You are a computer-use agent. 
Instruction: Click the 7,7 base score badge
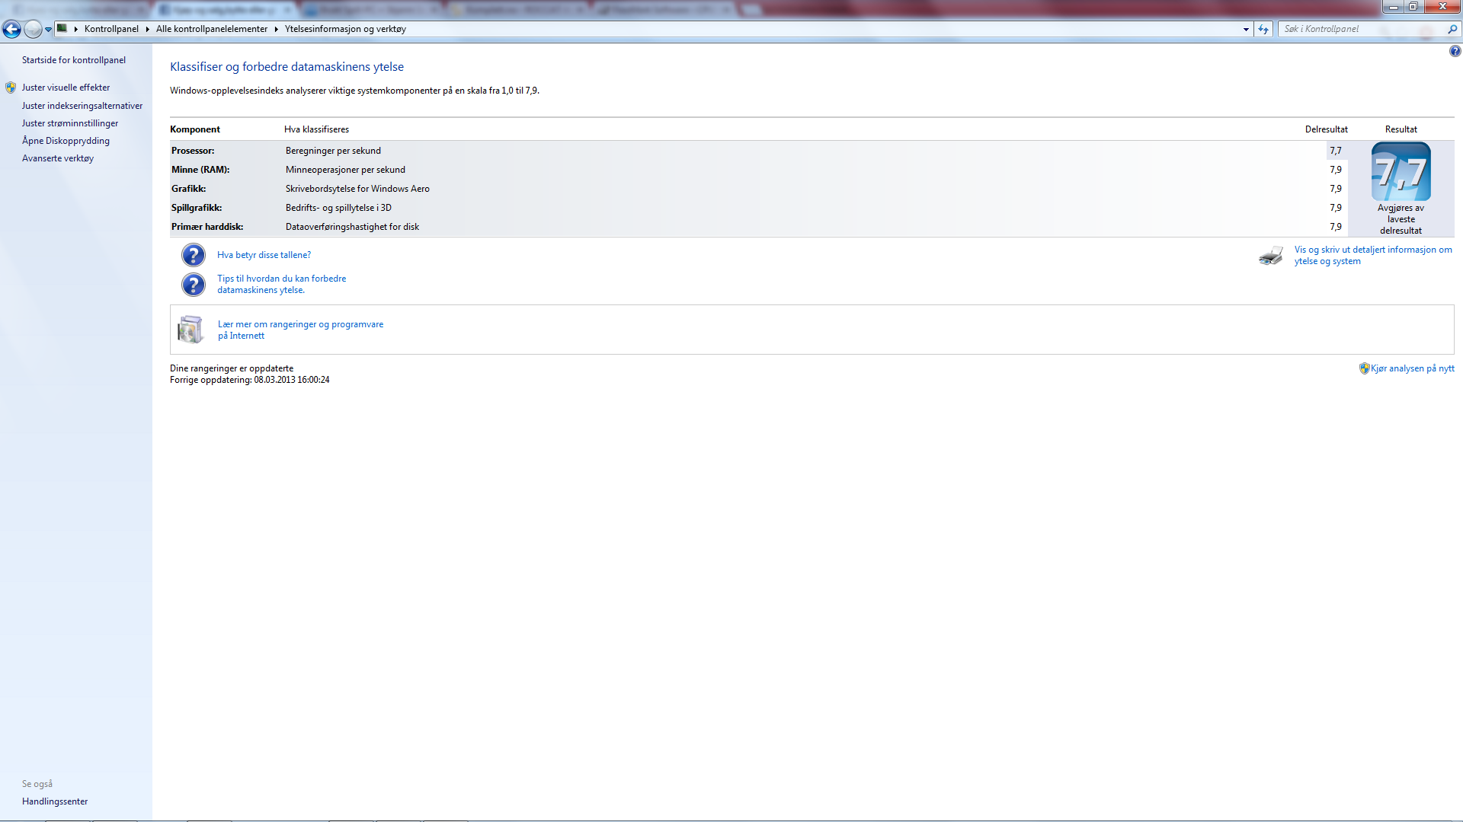tap(1401, 172)
